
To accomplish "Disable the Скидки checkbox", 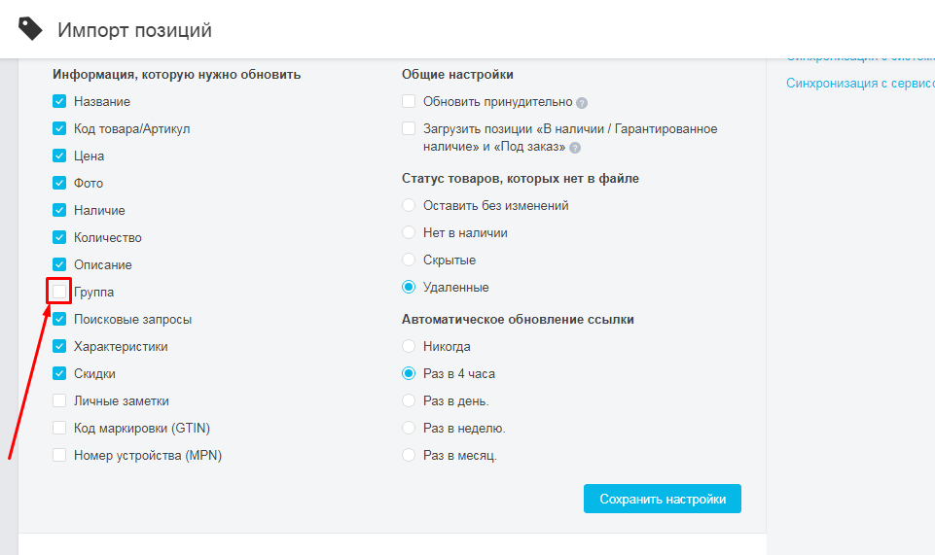I will pos(59,373).
